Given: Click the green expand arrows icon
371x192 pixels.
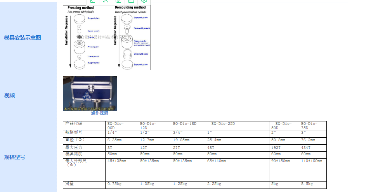Looking at the screenshot, I should point(106,1).
